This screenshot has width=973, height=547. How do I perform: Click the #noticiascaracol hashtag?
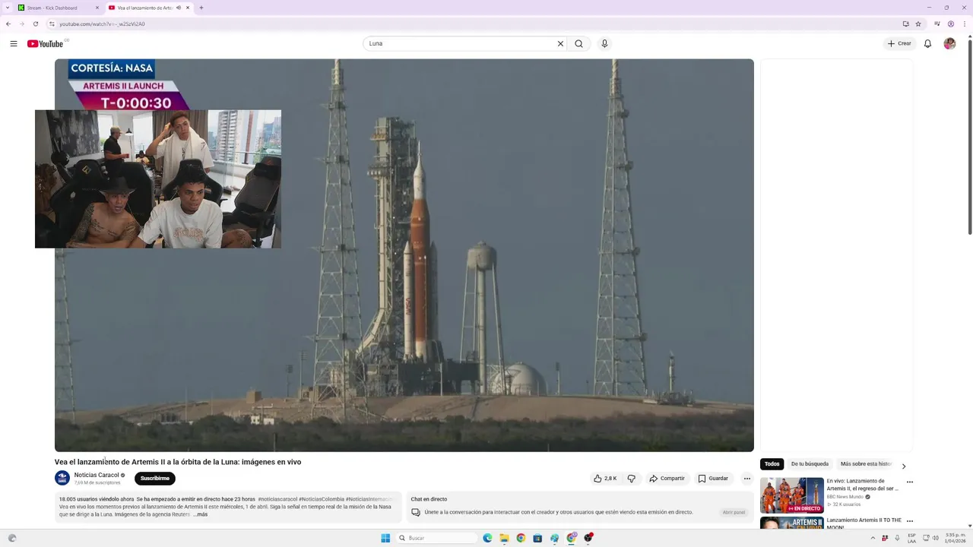click(x=277, y=499)
